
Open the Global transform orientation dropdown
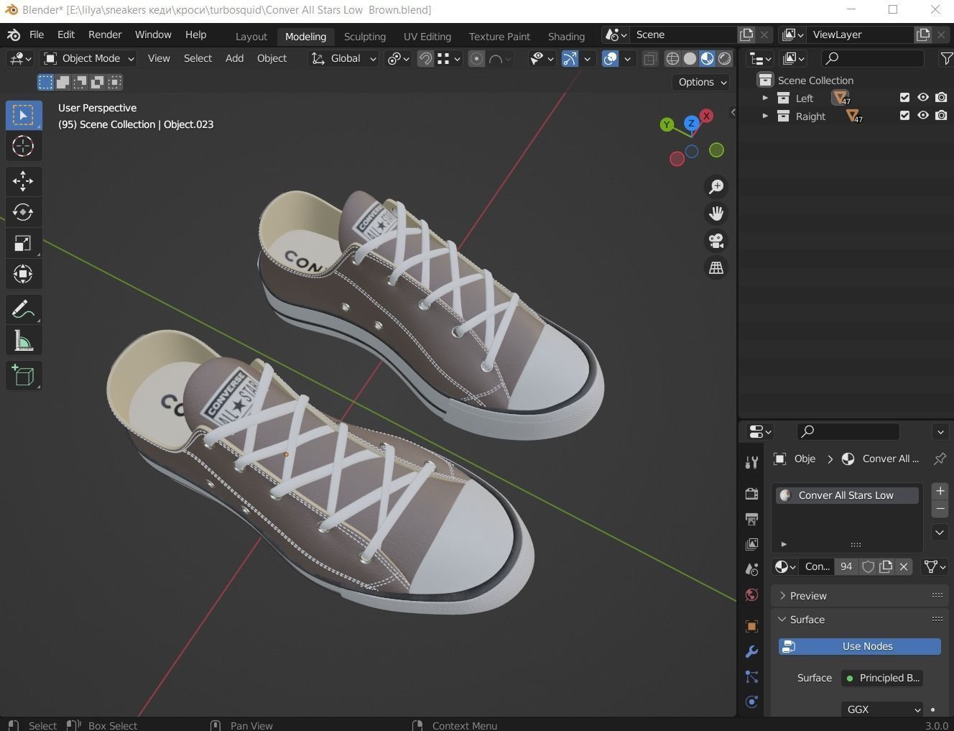343,58
